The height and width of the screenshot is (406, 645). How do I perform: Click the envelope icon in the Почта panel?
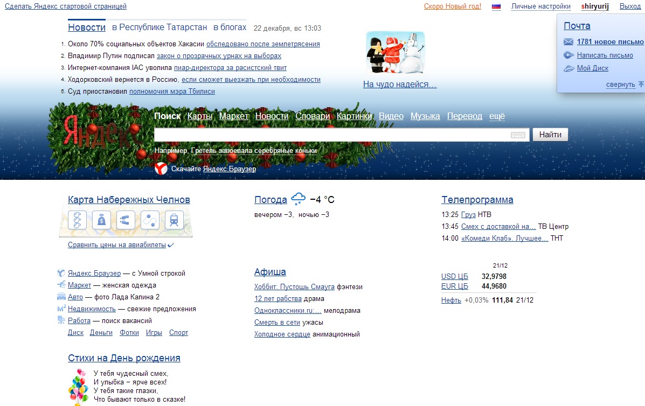[568, 41]
